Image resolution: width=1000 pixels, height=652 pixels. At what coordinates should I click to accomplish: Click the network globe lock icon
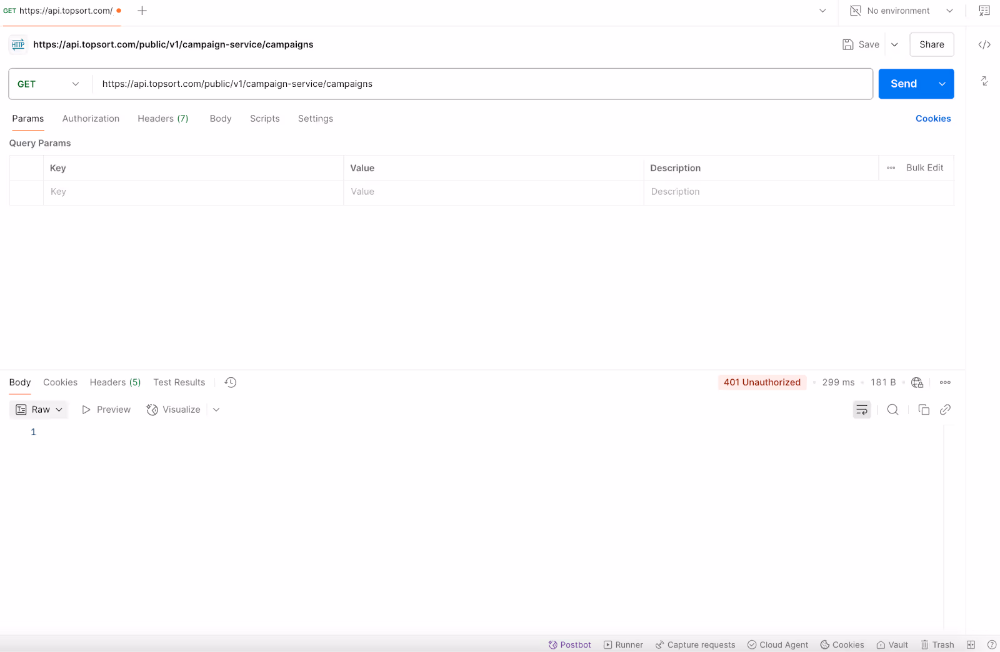tap(917, 382)
